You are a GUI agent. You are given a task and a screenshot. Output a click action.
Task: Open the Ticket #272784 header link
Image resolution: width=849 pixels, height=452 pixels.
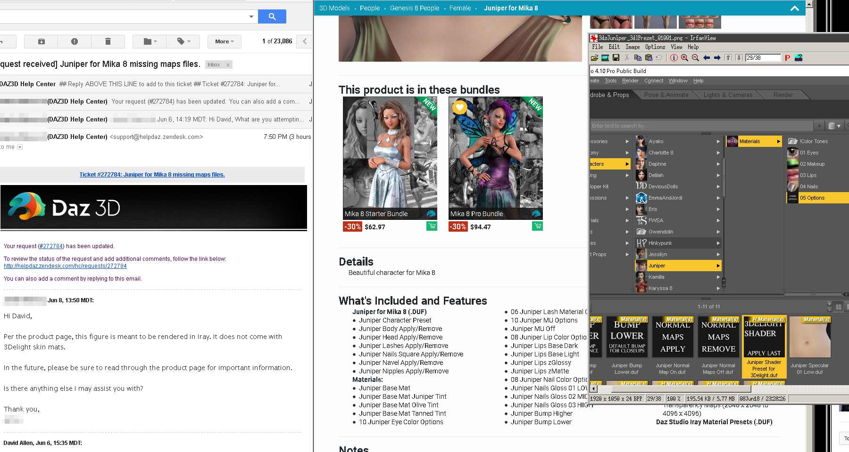coord(152,175)
